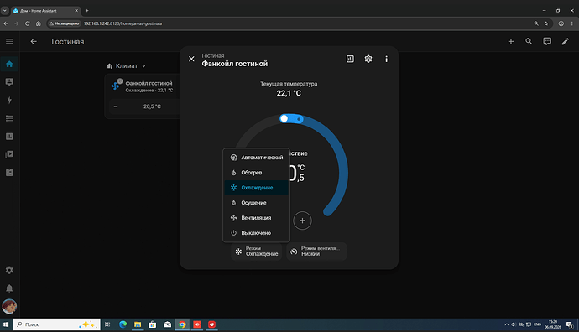The width and height of the screenshot is (579, 332).
Task: Go back from the Гостиная page
Action: click(x=34, y=41)
